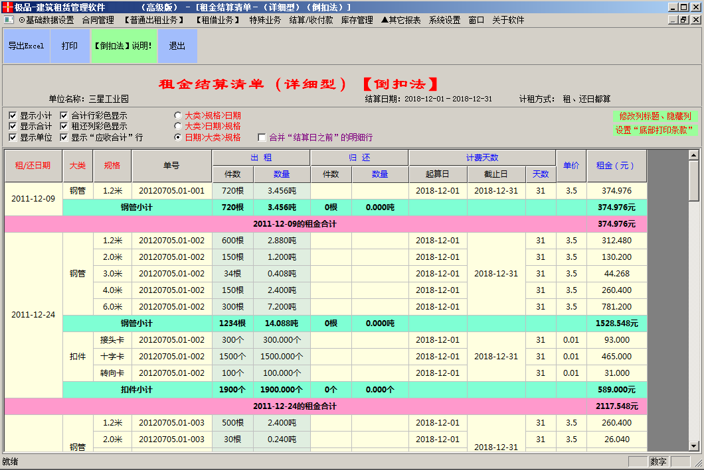The image size is (704, 470).
Task: Click 天数 column header
Action: 541,174
